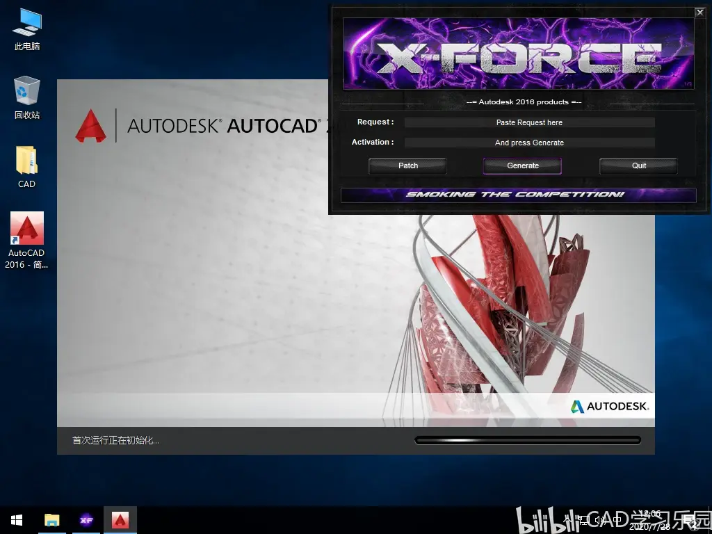The image size is (712, 534).
Task: Click the Request input field
Action: click(x=529, y=122)
